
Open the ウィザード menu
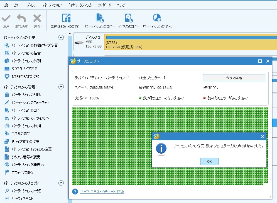pyautogui.click(x=104, y=5)
